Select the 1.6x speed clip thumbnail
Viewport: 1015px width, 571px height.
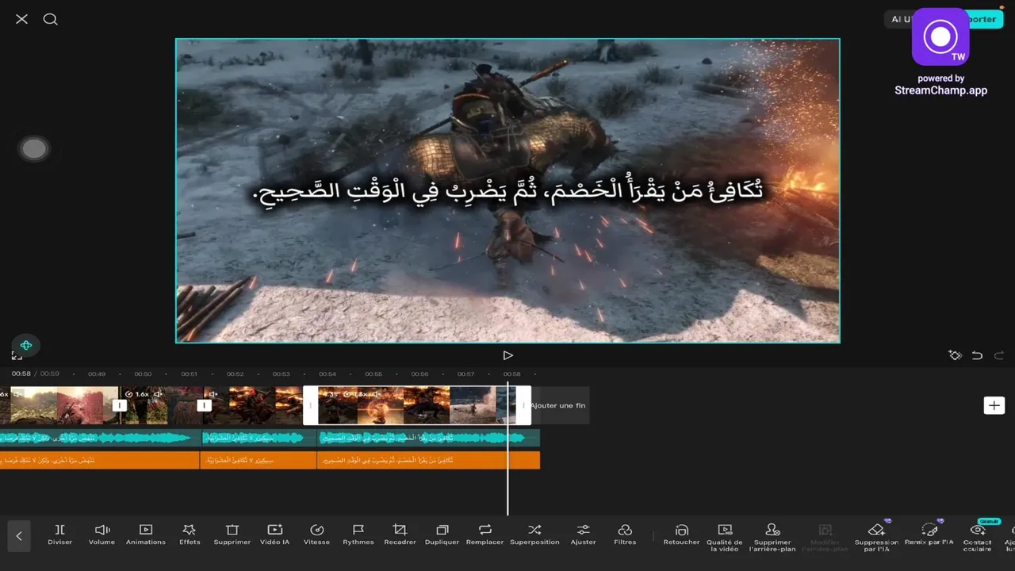163,405
